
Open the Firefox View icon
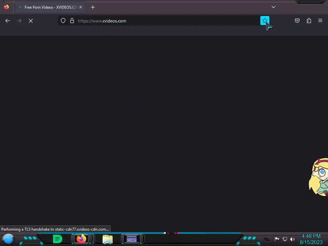[x=6, y=7]
